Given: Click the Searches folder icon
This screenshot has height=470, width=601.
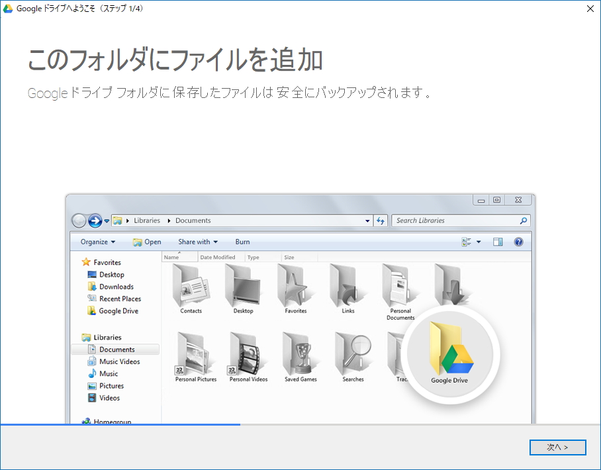Looking at the screenshot, I should (353, 354).
